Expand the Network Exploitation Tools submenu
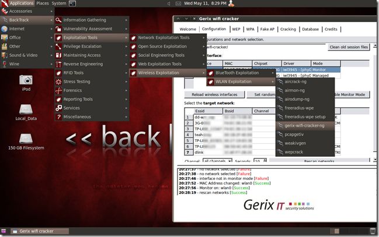The image size is (379, 237). [x=168, y=38]
